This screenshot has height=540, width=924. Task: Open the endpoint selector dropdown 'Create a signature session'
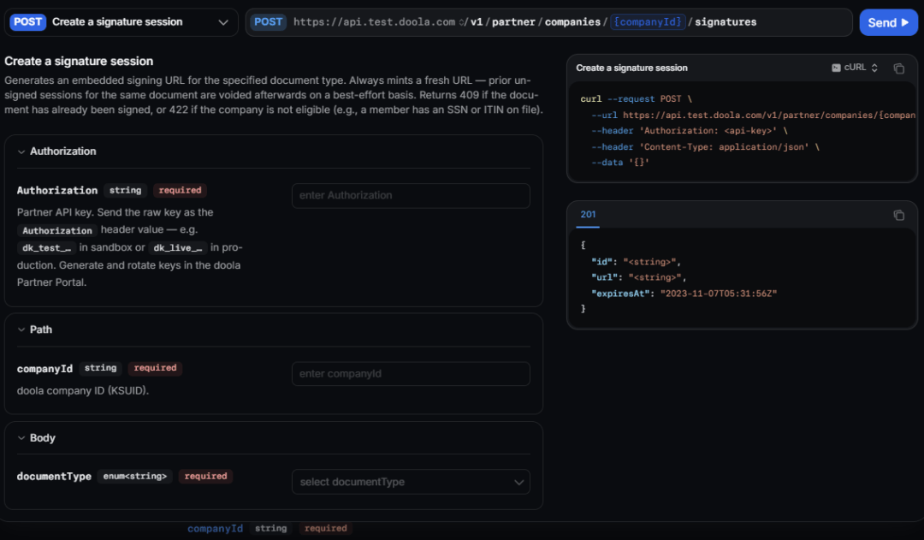(121, 22)
